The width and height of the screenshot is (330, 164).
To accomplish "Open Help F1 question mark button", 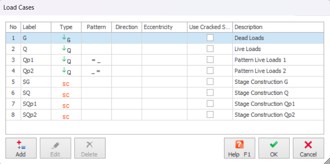I will coord(239,148).
